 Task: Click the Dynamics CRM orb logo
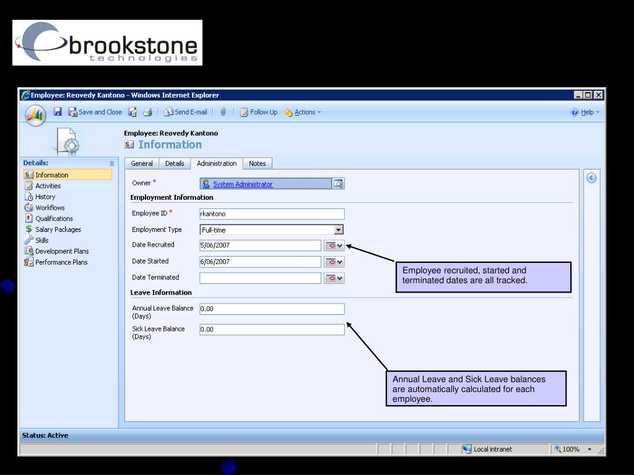tap(35, 115)
